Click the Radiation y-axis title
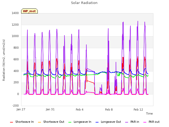Image resolution: width=169 pixels, height=127 pixels. [4, 60]
